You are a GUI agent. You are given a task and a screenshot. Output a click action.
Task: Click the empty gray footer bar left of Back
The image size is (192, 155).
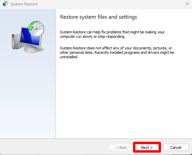[55, 147]
